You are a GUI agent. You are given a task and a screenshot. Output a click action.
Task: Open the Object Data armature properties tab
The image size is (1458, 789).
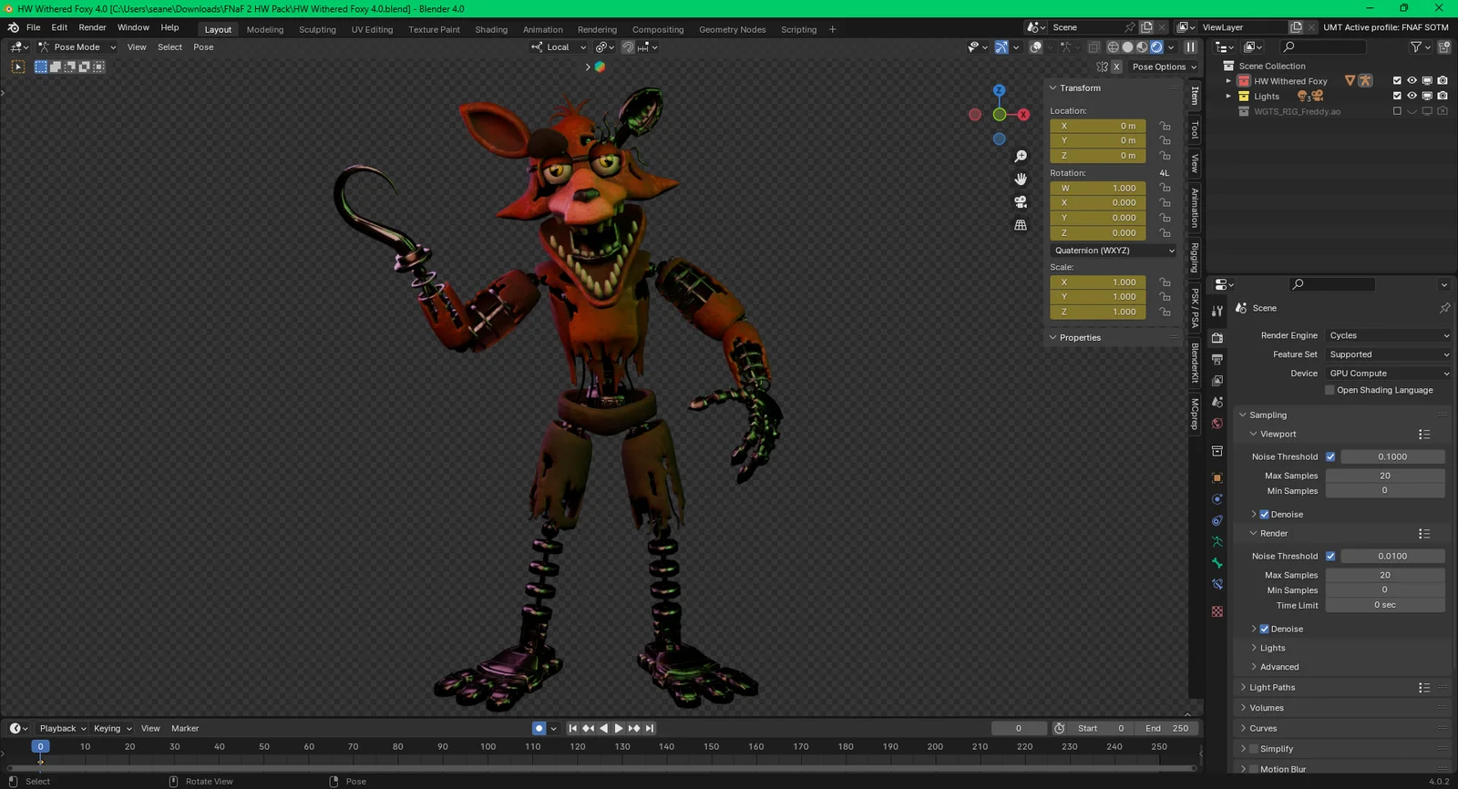1217,541
